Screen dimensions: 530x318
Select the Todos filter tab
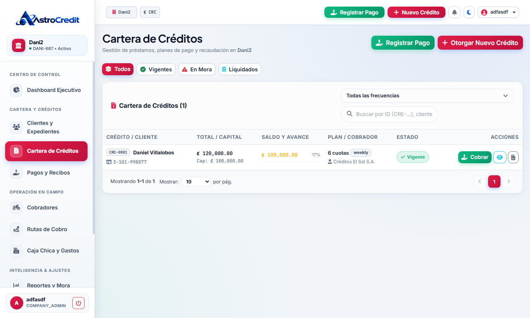click(x=118, y=69)
